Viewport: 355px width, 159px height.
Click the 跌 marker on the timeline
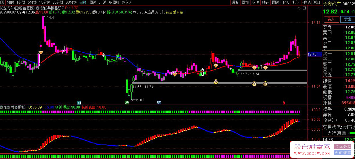127,102
